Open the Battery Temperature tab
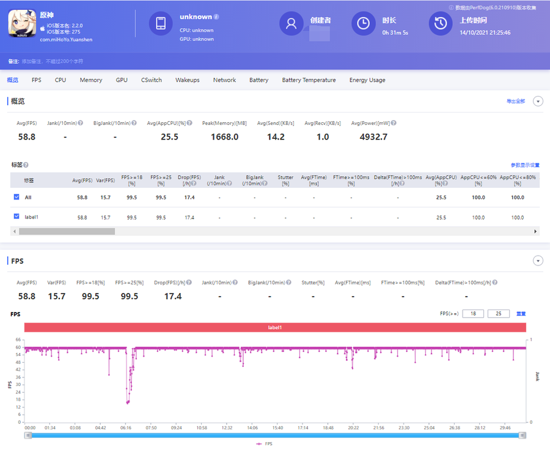The image size is (550, 452). coord(309,80)
